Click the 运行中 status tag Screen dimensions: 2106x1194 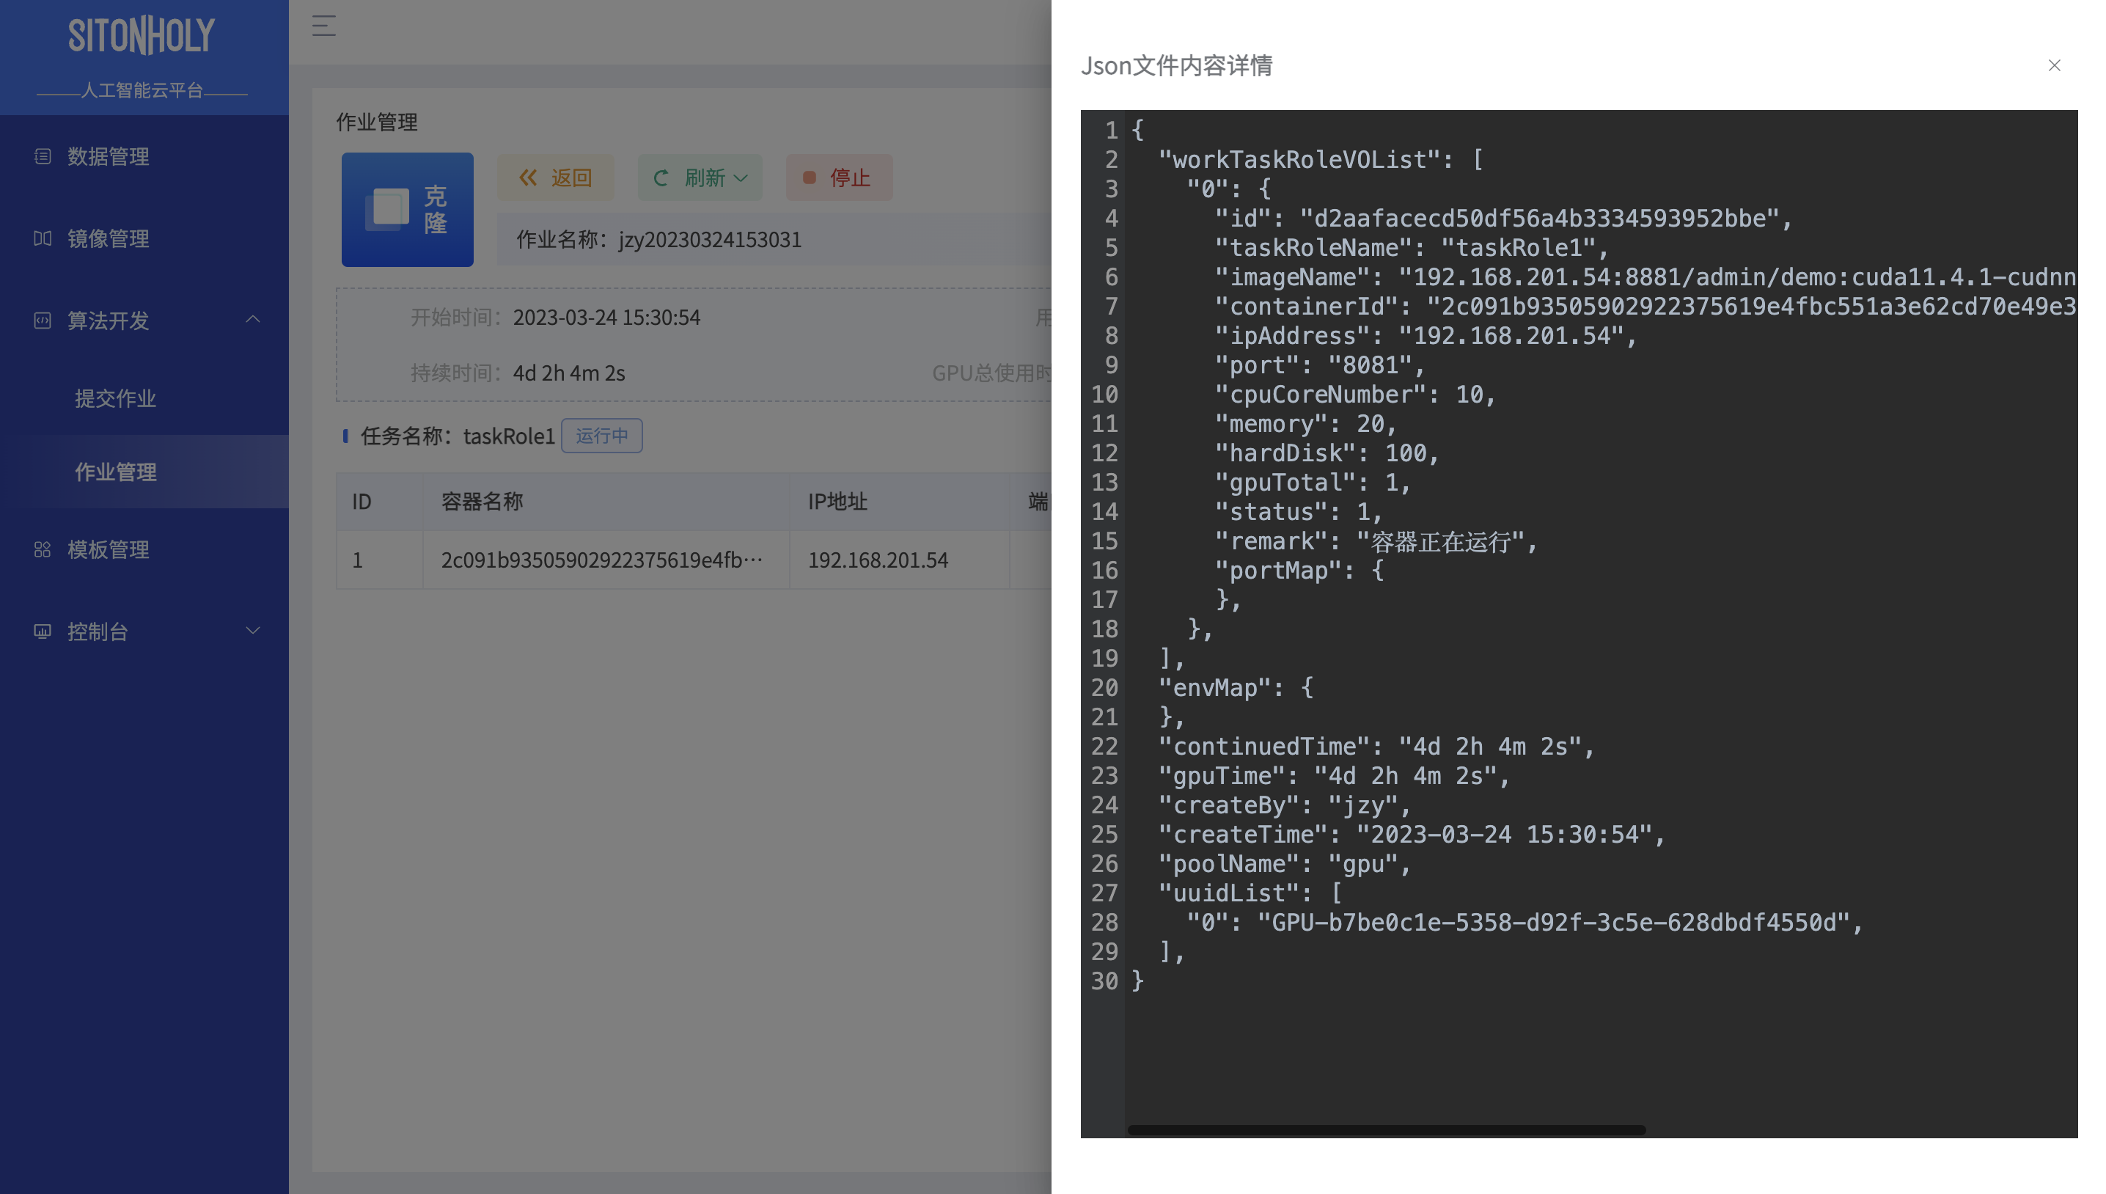[602, 436]
